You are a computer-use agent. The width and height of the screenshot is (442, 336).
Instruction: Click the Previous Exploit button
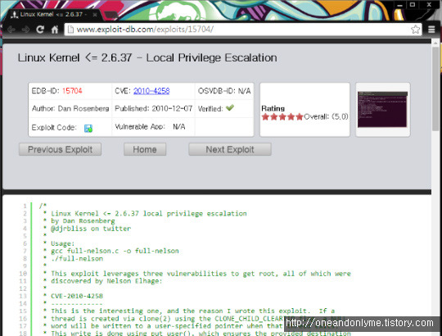point(60,149)
